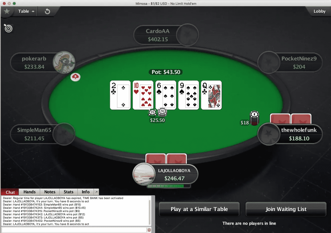
Task: Click Join Waiting List button
Action: (x=286, y=209)
